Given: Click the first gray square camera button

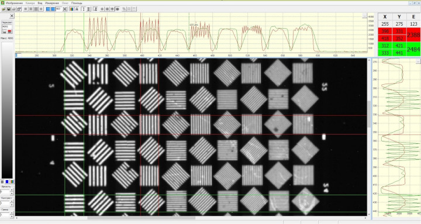Looking at the screenshot, I should click(x=26, y=9).
